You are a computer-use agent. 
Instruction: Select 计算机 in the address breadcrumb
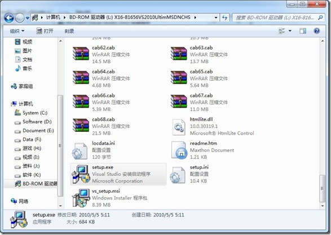[53, 17]
